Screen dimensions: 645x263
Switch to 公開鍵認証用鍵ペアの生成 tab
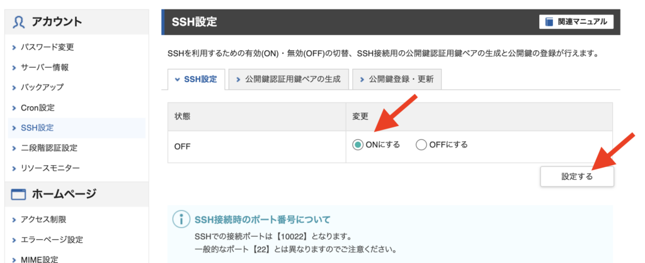click(x=288, y=80)
